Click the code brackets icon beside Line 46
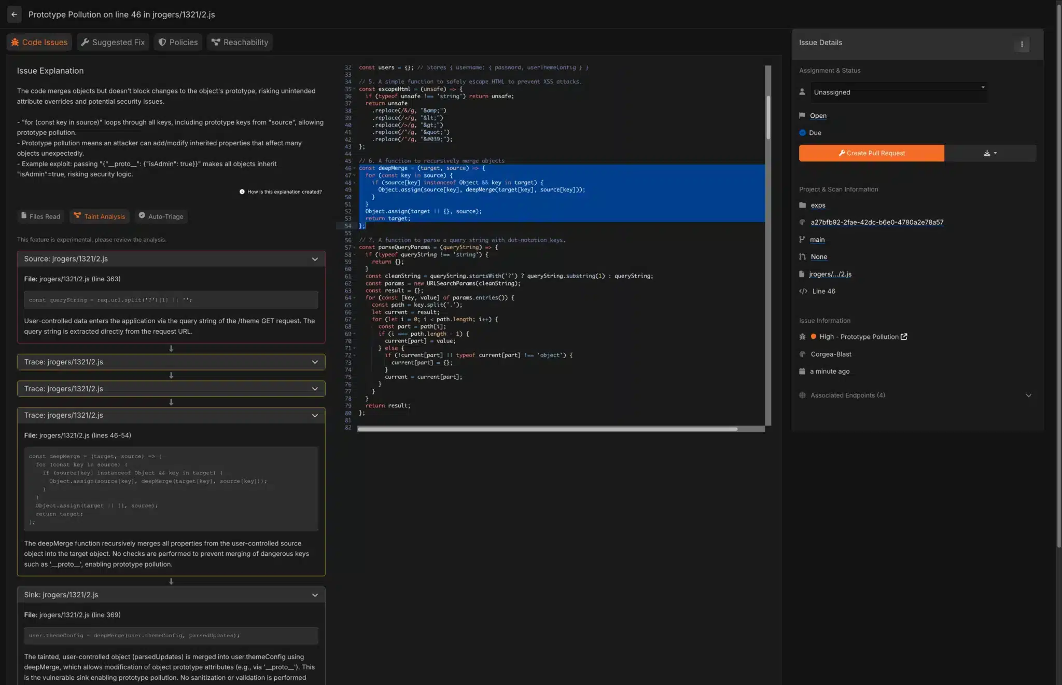The image size is (1062, 685). click(x=803, y=291)
